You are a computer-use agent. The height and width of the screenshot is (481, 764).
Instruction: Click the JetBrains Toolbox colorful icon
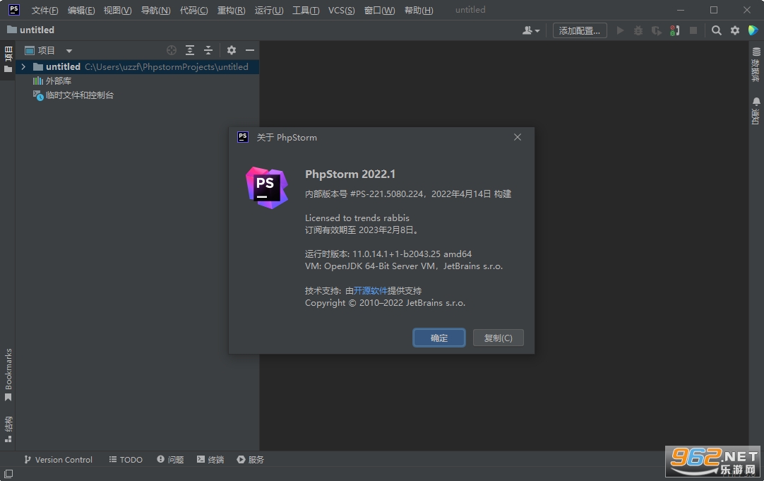753,30
